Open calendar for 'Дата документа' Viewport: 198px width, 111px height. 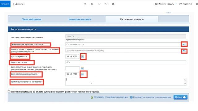83,57
